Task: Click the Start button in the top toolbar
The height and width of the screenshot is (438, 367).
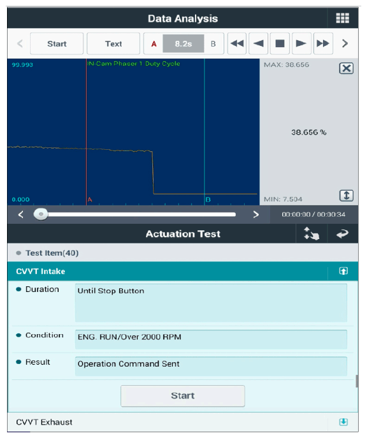Action: 57,43
